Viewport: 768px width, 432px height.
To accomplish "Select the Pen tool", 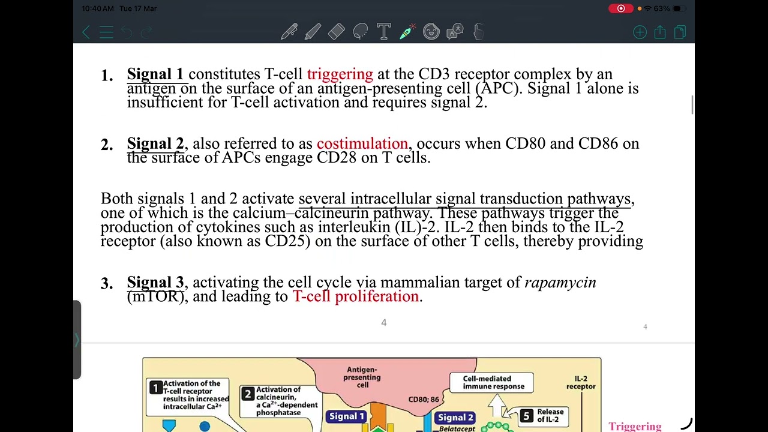I will pyautogui.click(x=289, y=32).
